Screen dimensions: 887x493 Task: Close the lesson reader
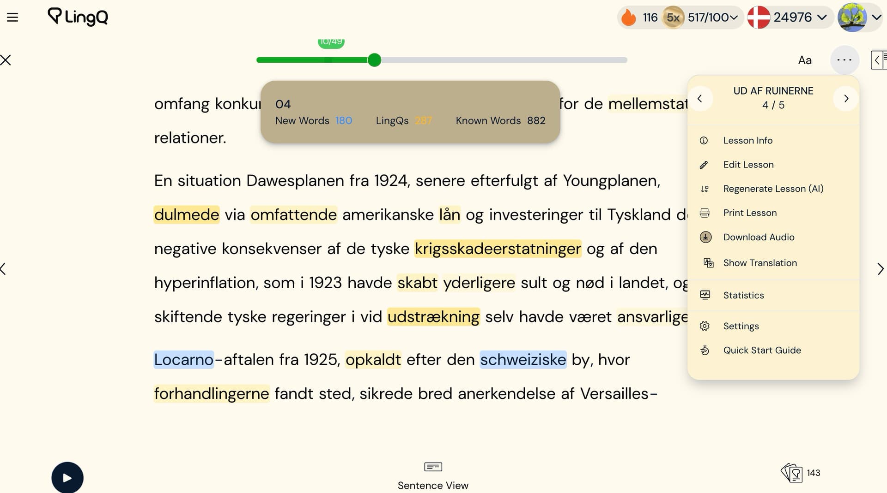point(6,60)
